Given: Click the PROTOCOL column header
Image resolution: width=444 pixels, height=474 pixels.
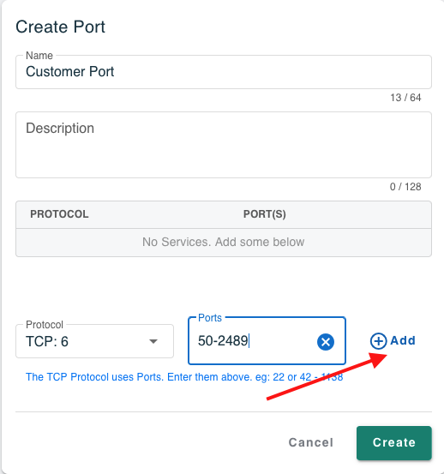Looking at the screenshot, I should pyautogui.click(x=59, y=214).
